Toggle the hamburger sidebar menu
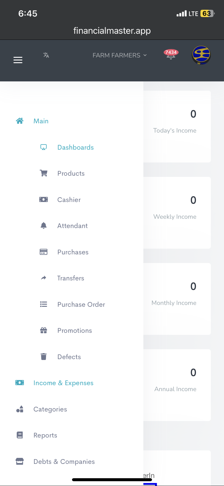 click(18, 60)
